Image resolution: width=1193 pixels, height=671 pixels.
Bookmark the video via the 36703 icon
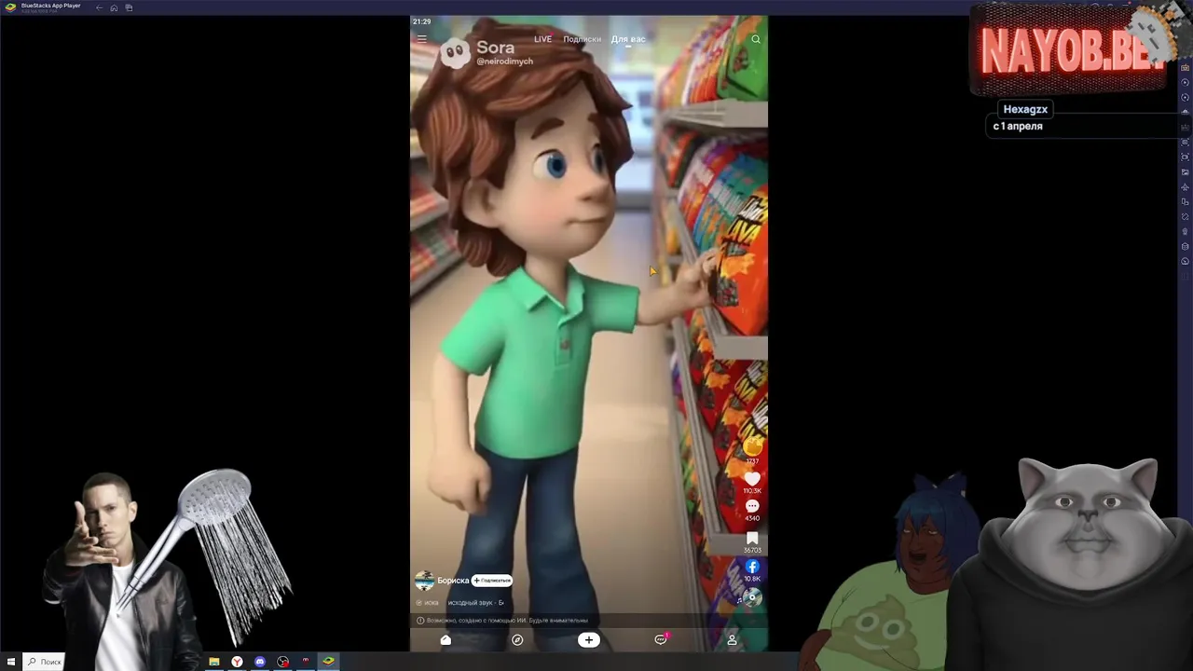coord(752,538)
